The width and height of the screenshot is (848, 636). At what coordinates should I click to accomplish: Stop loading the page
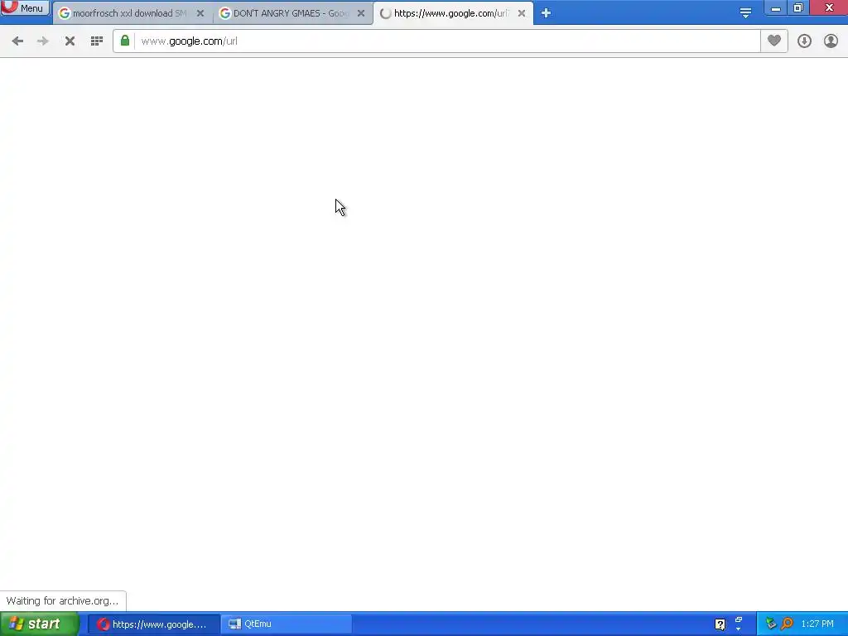[x=70, y=41]
